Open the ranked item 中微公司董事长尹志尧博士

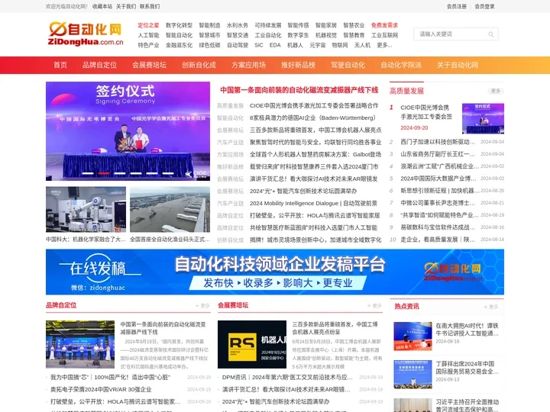click(x=438, y=203)
